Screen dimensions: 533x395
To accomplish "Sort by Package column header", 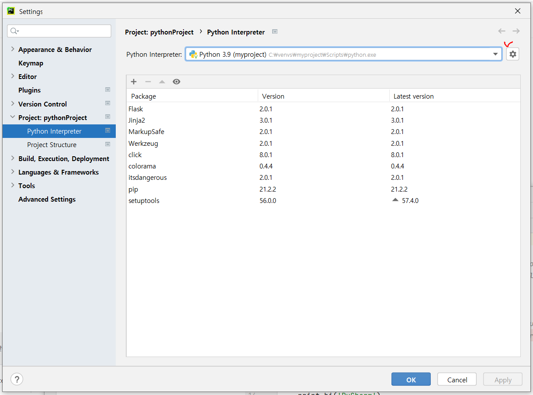I will point(192,96).
